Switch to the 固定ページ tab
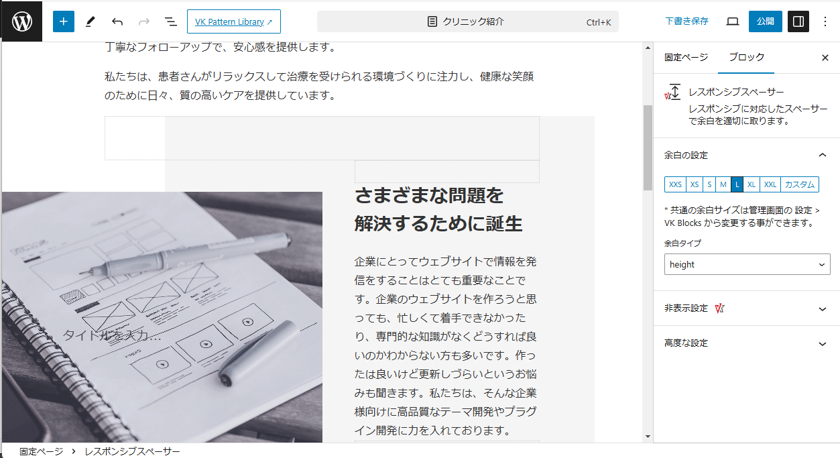 (x=686, y=58)
